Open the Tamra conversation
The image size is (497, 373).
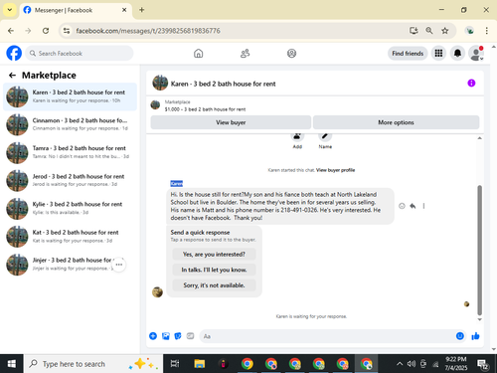click(70, 152)
